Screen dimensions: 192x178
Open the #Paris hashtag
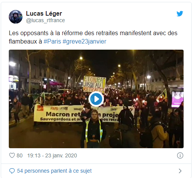coord(52,42)
